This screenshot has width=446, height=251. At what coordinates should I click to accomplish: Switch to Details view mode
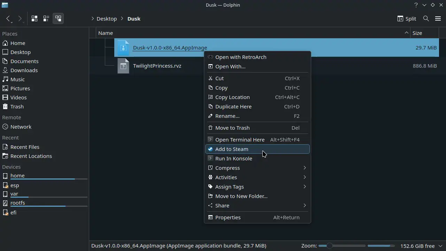click(58, 18)
